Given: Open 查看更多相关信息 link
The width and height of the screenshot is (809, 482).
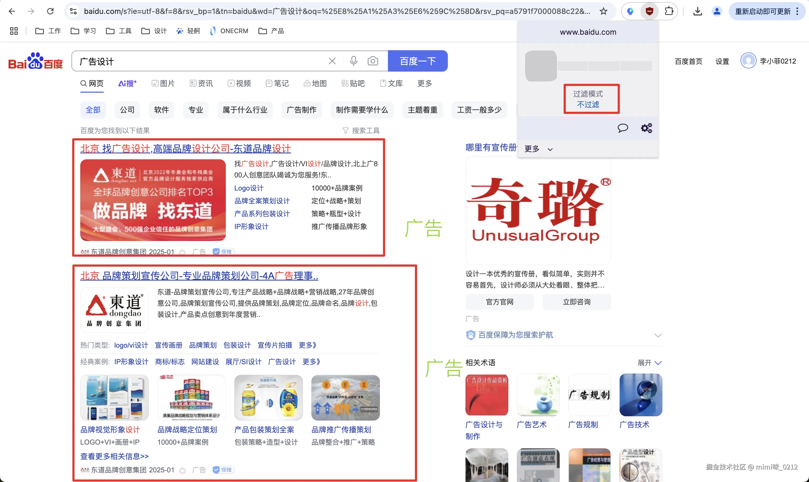Looking at the screenshot, I should tap(115, 456).
